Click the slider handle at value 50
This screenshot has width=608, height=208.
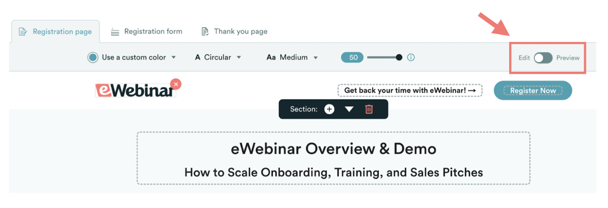(x=399, y=57)
